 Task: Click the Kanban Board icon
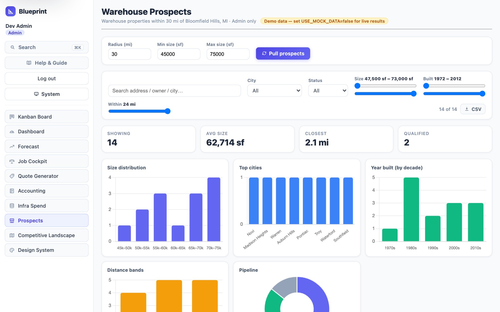click(x=12, y=117)
